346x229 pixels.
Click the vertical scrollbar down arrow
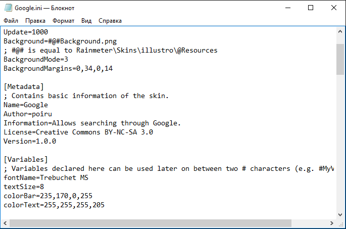(340, 215)
